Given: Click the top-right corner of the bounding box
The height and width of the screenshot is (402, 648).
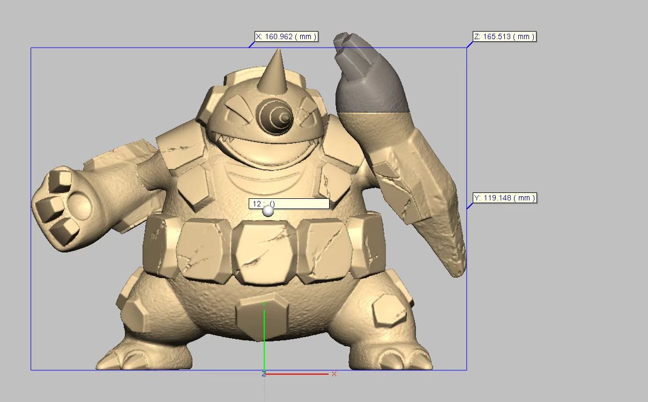Looking at the screenshot, I should (466, 48).
